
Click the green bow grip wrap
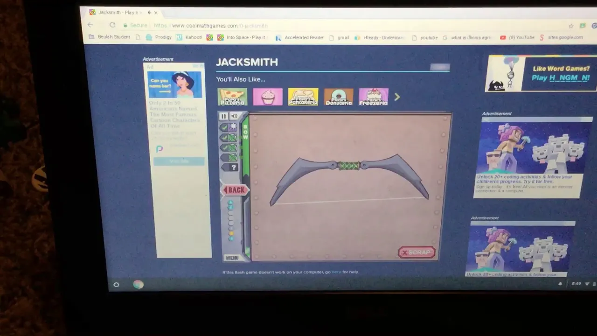(349, 165)
